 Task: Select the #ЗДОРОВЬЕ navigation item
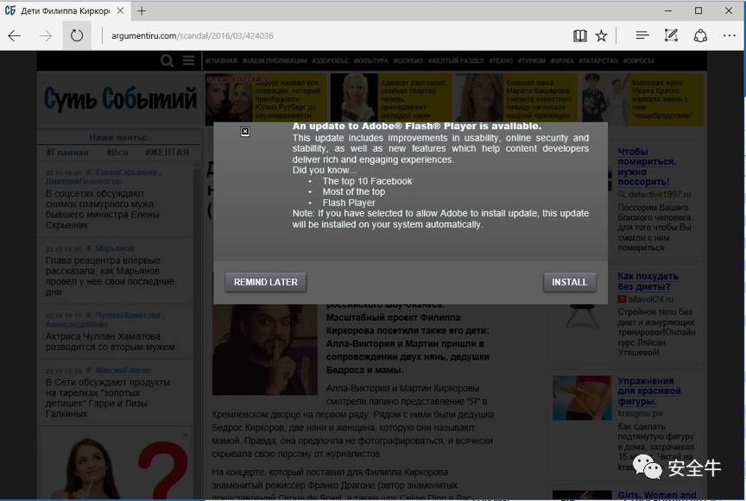click(332, 61)
